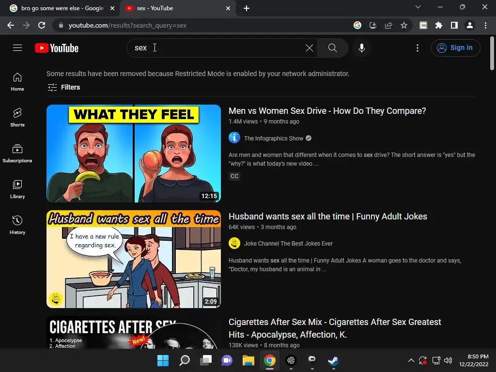Open a new browser tab

247,8
